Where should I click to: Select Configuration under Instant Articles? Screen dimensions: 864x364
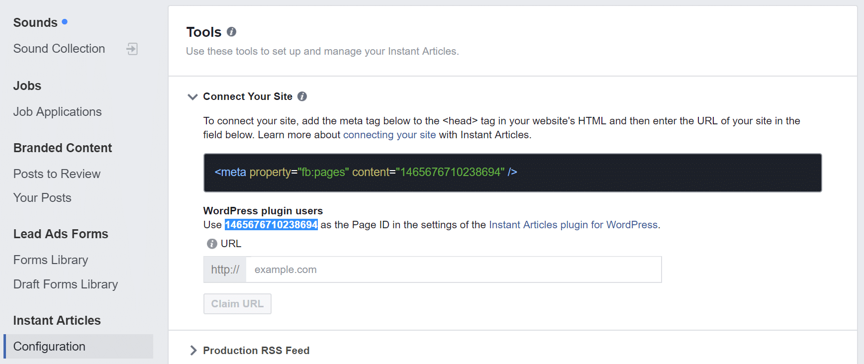point(49,346)
